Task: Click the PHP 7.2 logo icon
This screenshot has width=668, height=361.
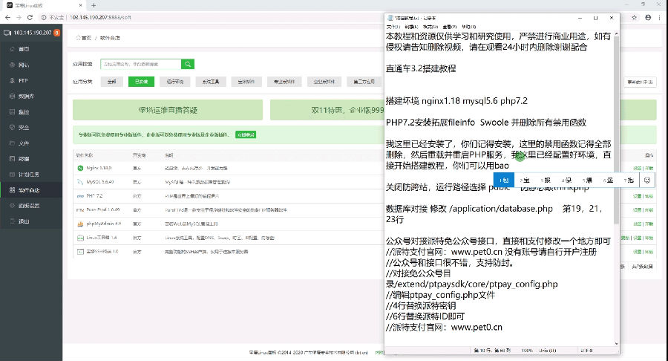Action: (x=80, y=196)
